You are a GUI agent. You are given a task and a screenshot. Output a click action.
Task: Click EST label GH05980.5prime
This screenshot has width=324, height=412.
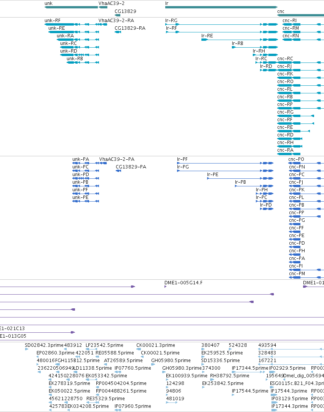click(171, 361)
